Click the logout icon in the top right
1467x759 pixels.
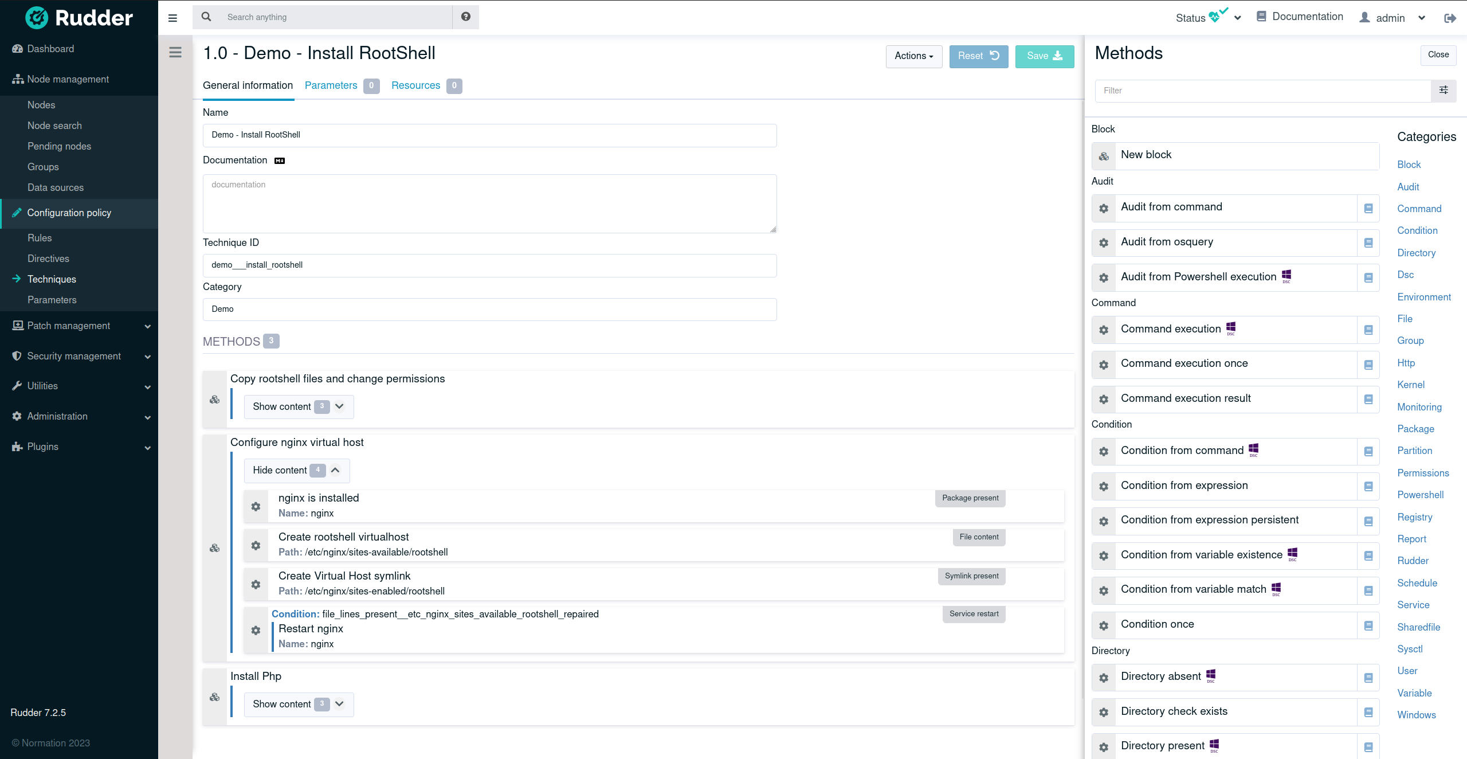click(x=1451, y=18)
